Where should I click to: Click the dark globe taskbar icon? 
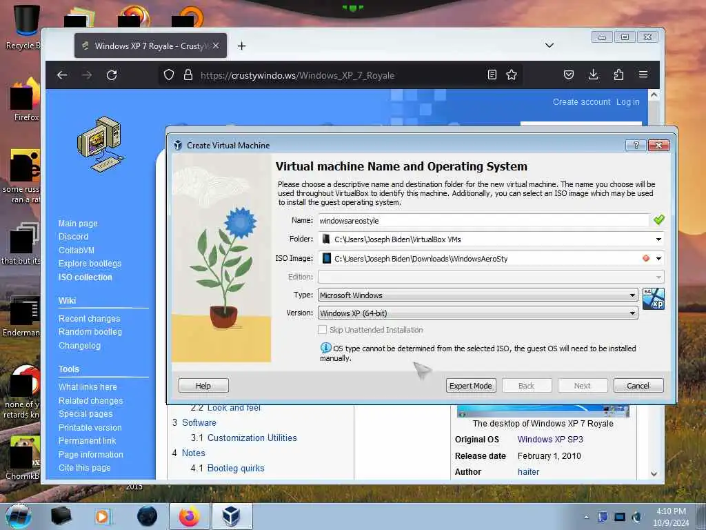(x=148, y=516)
